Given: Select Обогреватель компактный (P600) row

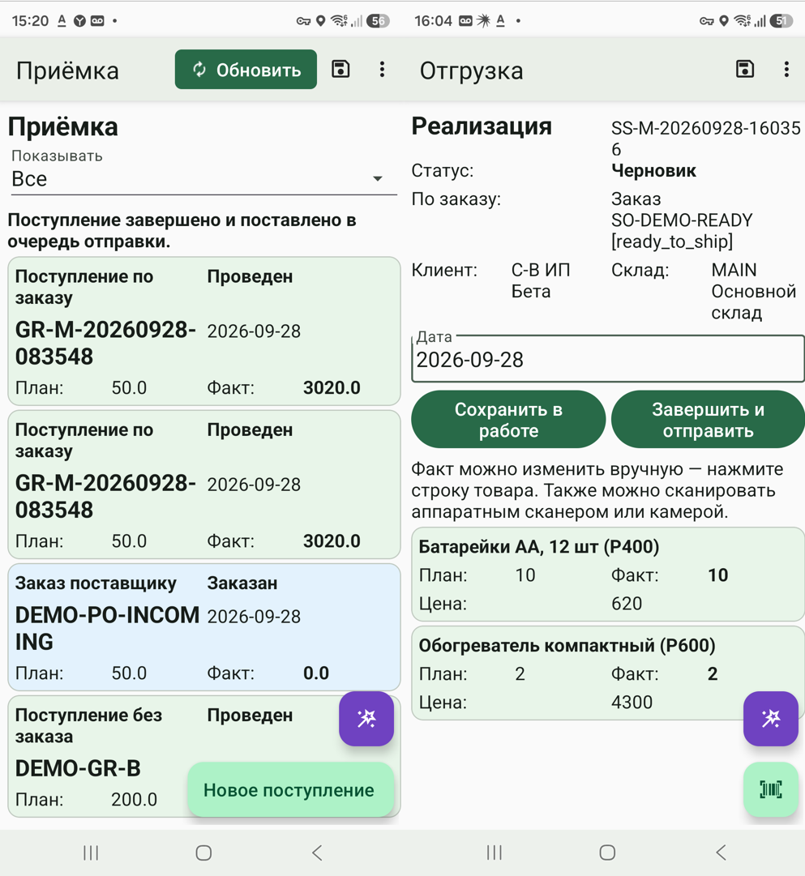Looking at the screenshot, I should pyautogui.click(x=608, y=673).
